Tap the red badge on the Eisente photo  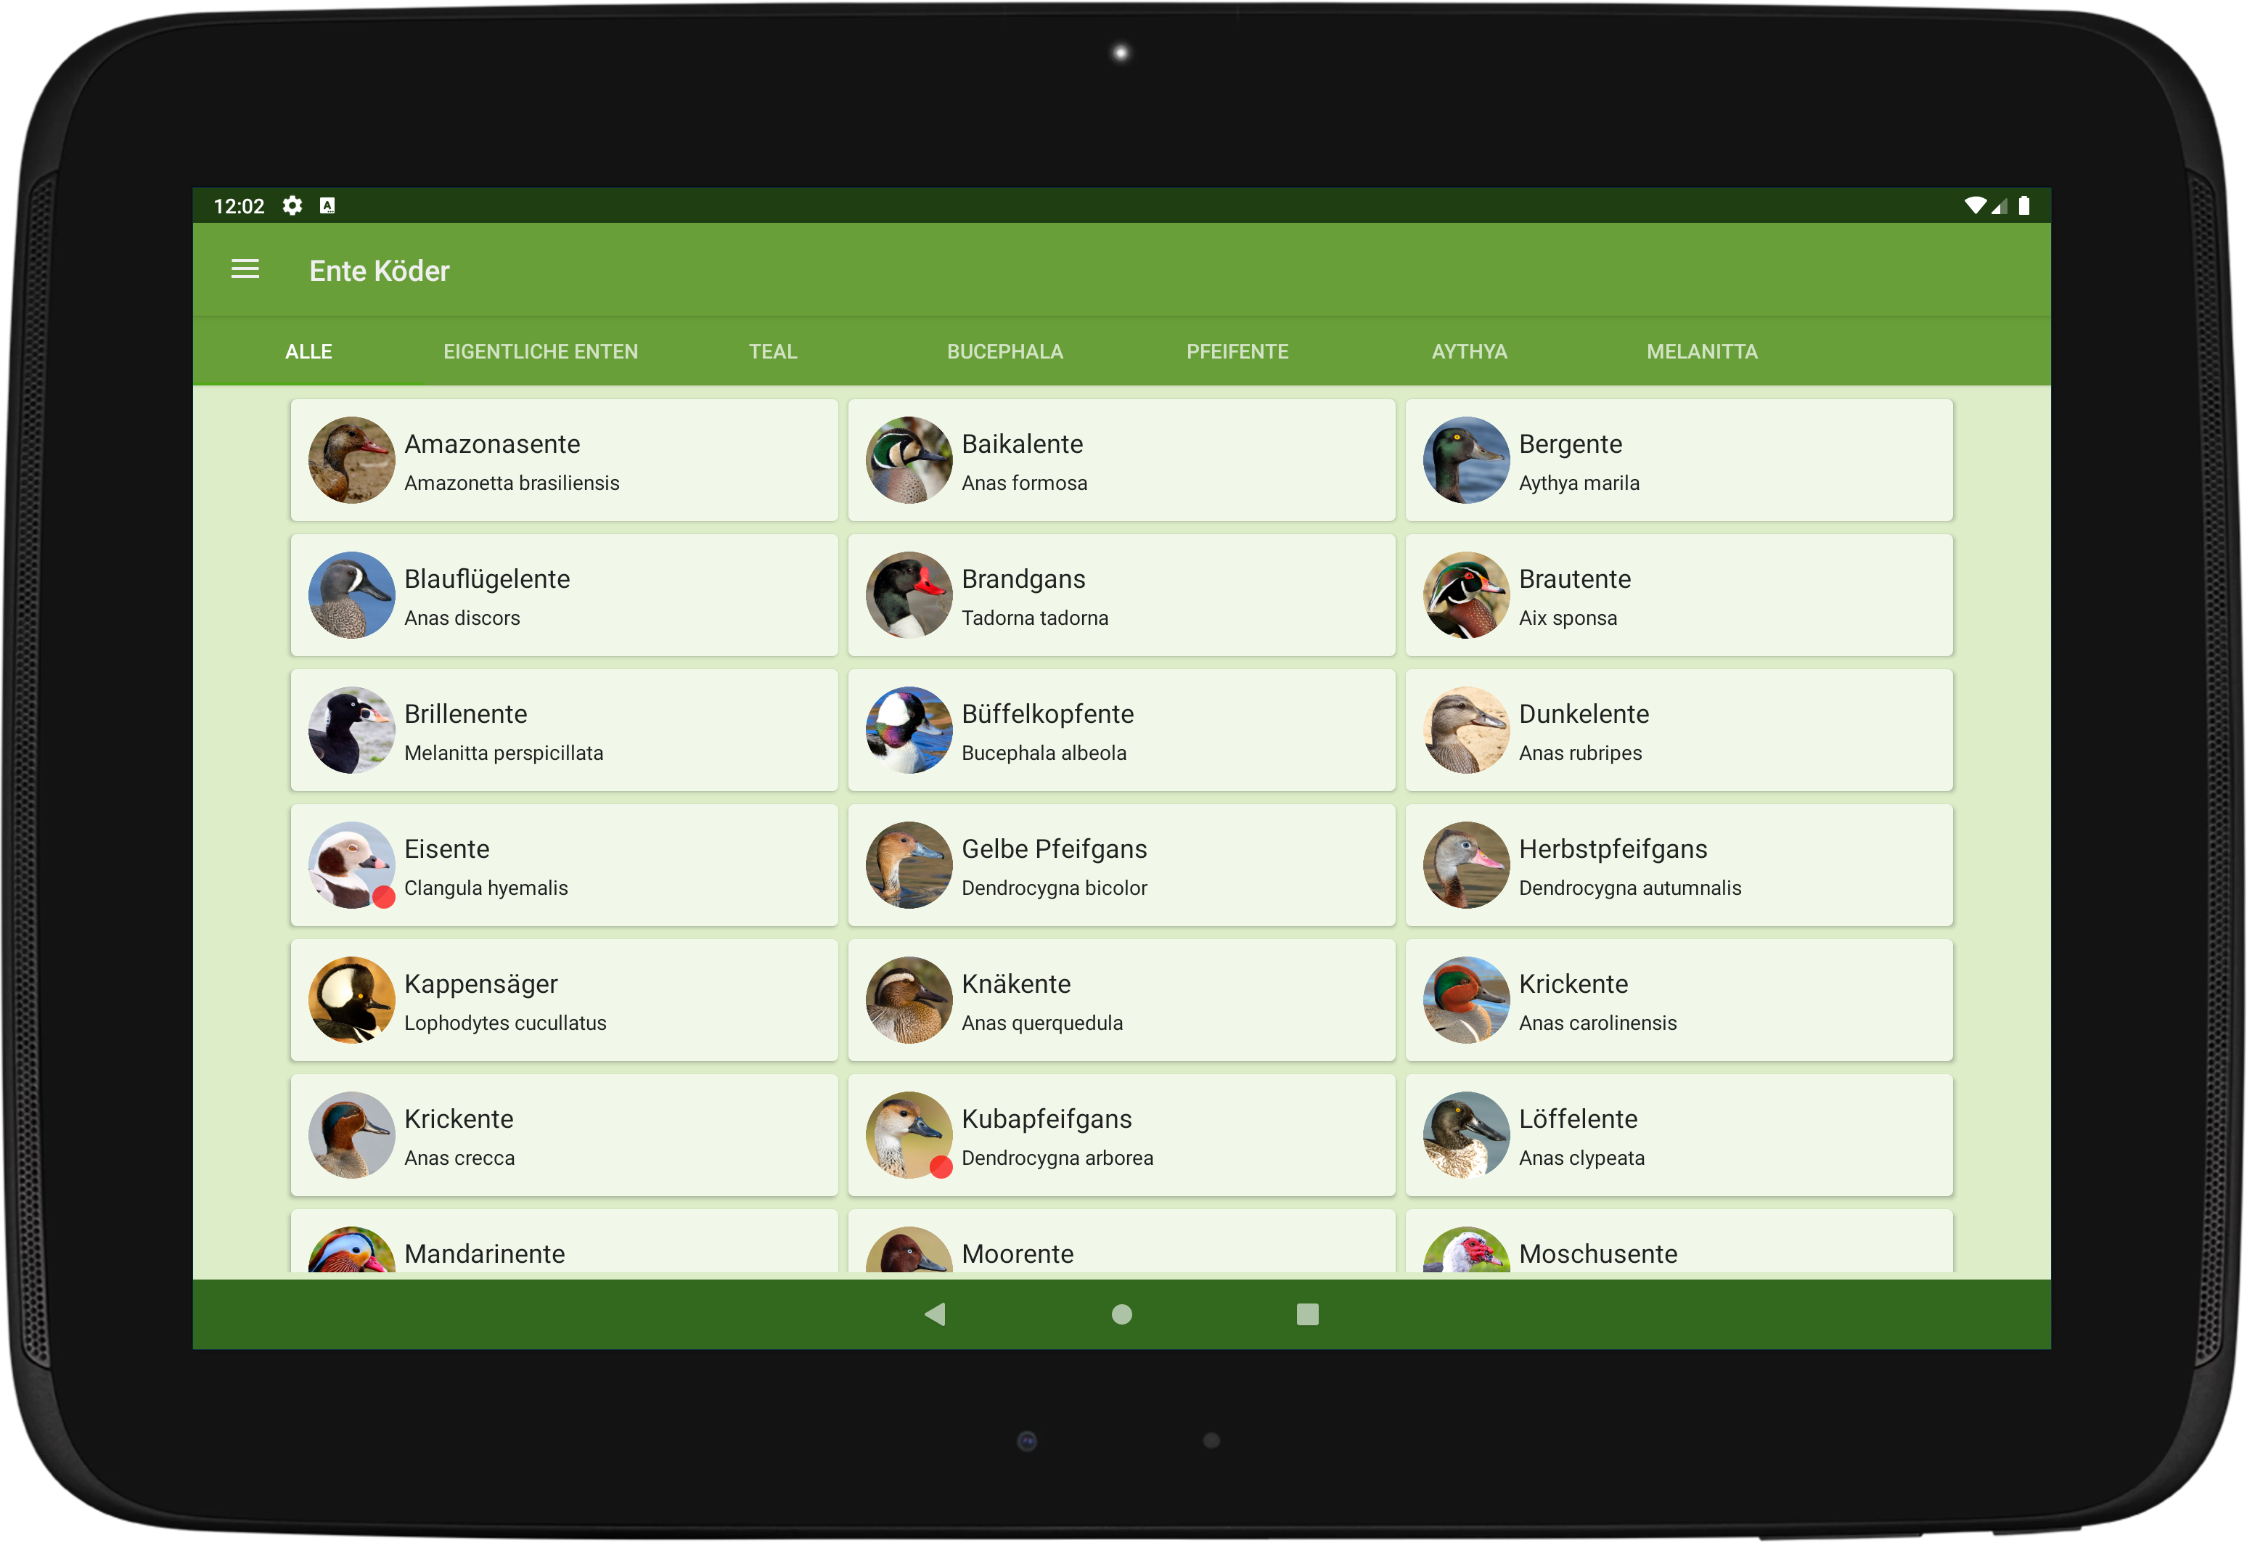point(384,897)
